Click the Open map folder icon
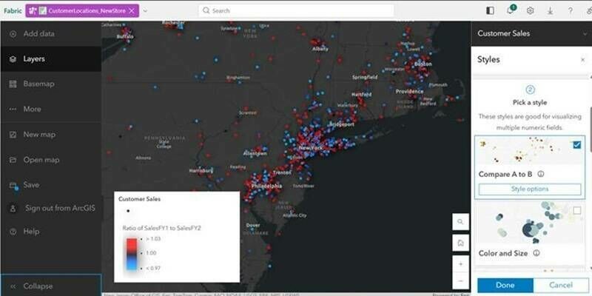 coord(13,160)
